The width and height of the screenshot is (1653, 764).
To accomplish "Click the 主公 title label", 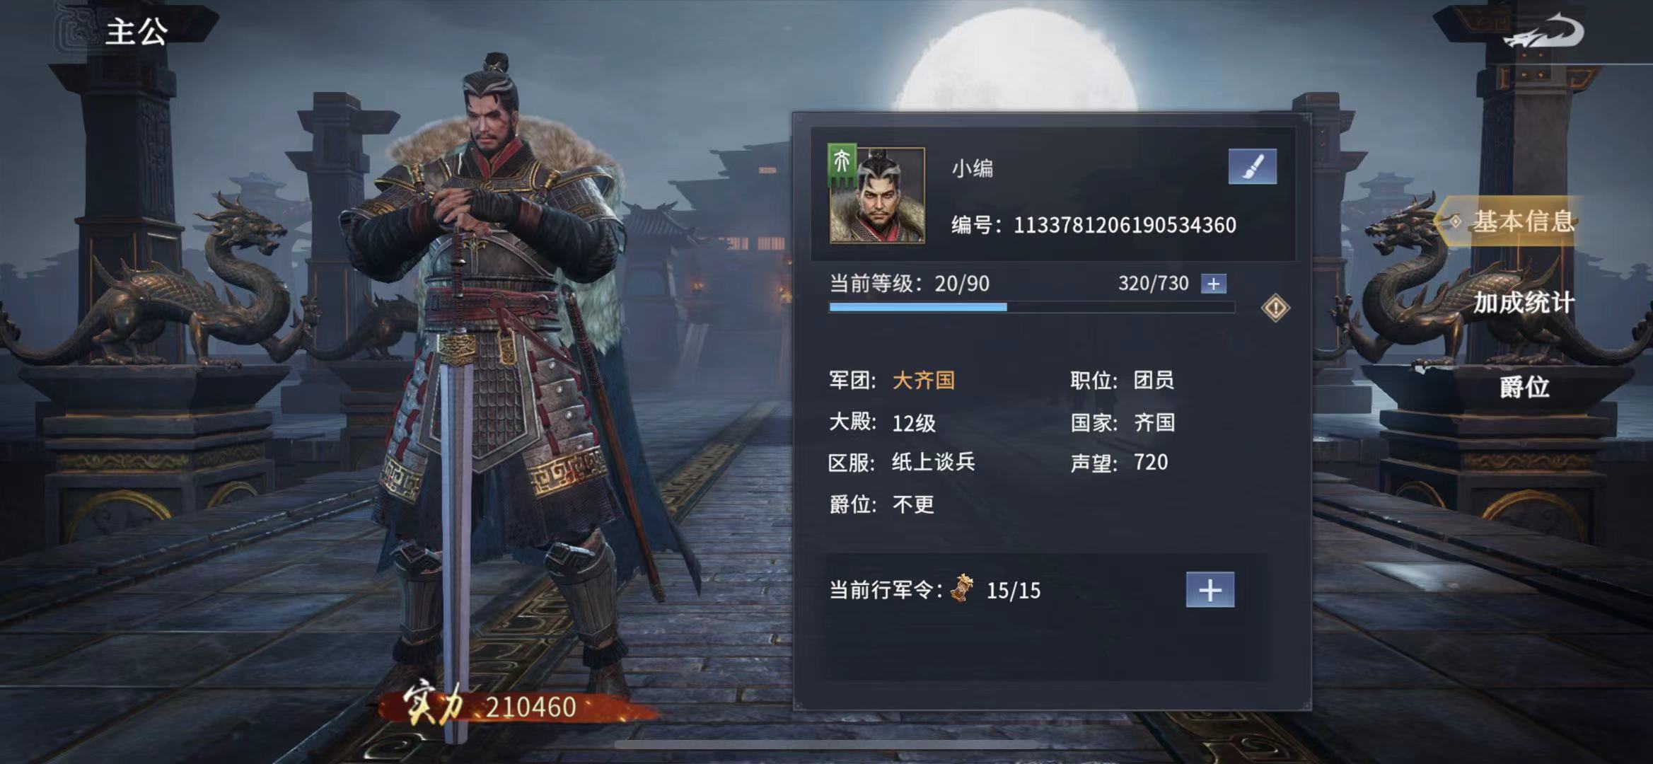I will [137, 32].
